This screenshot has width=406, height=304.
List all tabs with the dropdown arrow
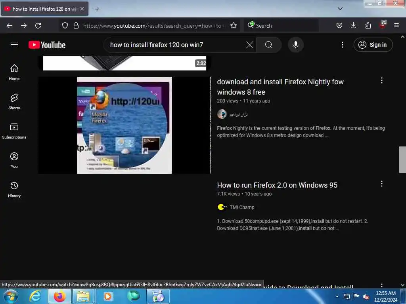click(x=340, y=9)
